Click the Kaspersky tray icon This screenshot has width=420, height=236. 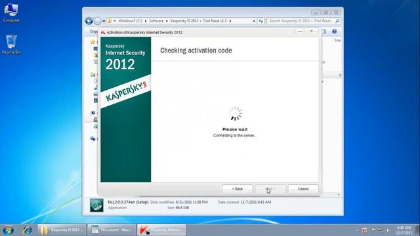[365, 230]
